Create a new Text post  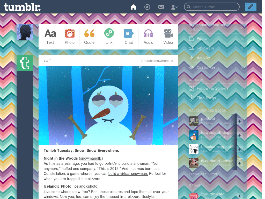(x=50, y=37)
